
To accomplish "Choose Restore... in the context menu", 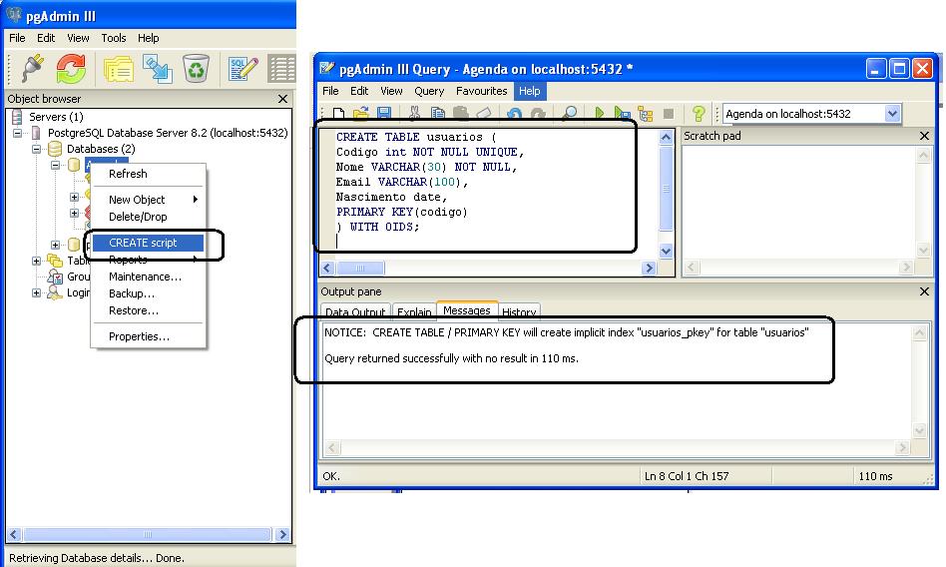I will tap(148, 310).
